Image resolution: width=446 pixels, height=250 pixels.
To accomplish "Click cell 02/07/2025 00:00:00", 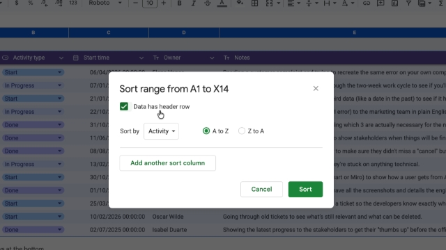I will (117, 230).
